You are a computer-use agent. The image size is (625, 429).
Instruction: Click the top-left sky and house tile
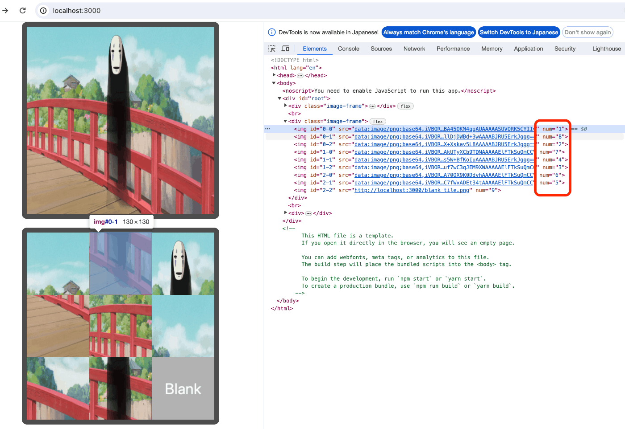tap(58, 264)
